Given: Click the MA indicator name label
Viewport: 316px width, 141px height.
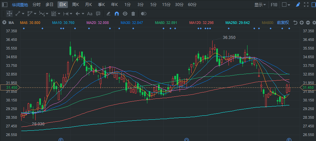Looking at the screenshot, I should (11, 23).
